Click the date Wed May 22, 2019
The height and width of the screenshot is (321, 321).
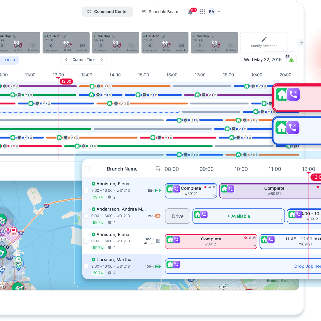263,60
